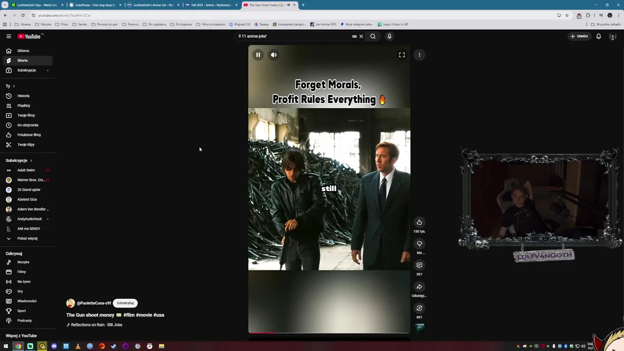Screen dimensions: 624x351
Task: Open YouTube notifications bell
Action: coord(599,36)
